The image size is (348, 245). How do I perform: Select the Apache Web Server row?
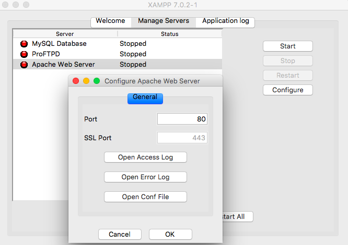click(118, 65)
